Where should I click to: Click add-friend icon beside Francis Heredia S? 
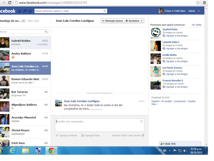(x=164, y=87)
